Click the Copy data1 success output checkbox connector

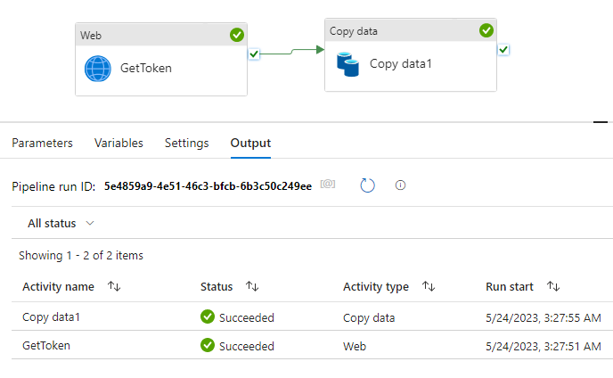[504, 49]
